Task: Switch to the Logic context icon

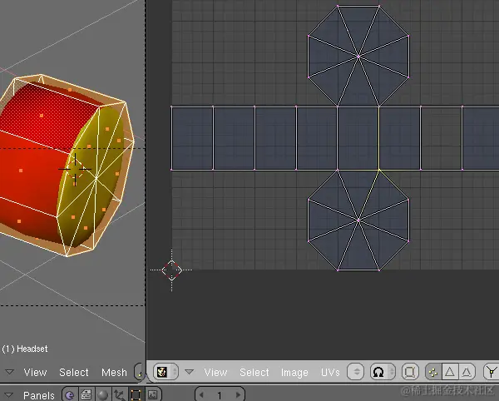Action: 70,395
